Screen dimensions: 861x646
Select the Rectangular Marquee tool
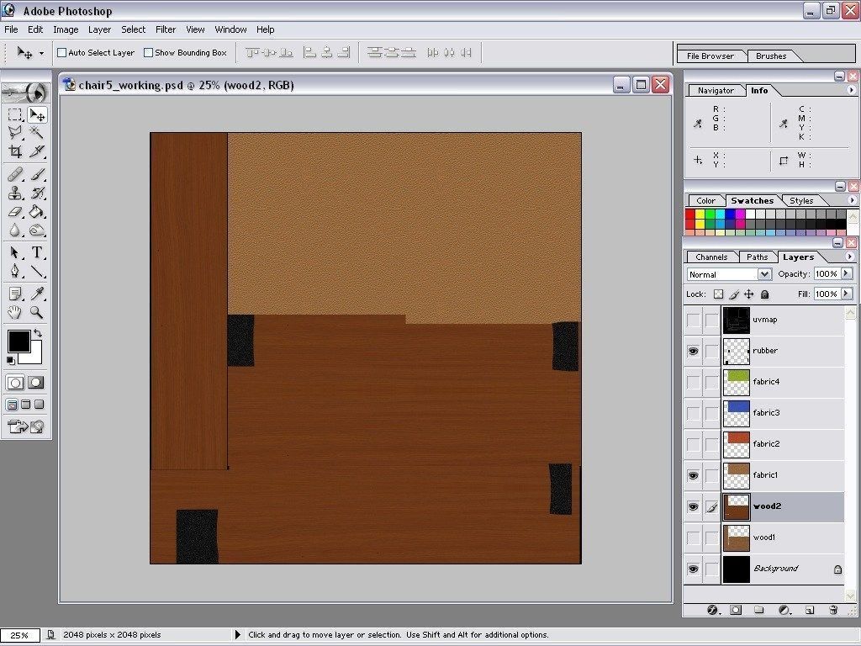point(15,114)
